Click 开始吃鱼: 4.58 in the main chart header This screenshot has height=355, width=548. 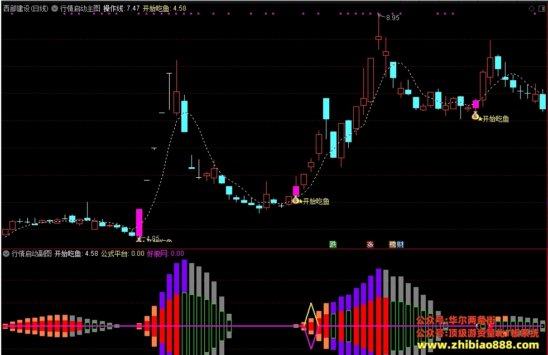coord(164,8)
